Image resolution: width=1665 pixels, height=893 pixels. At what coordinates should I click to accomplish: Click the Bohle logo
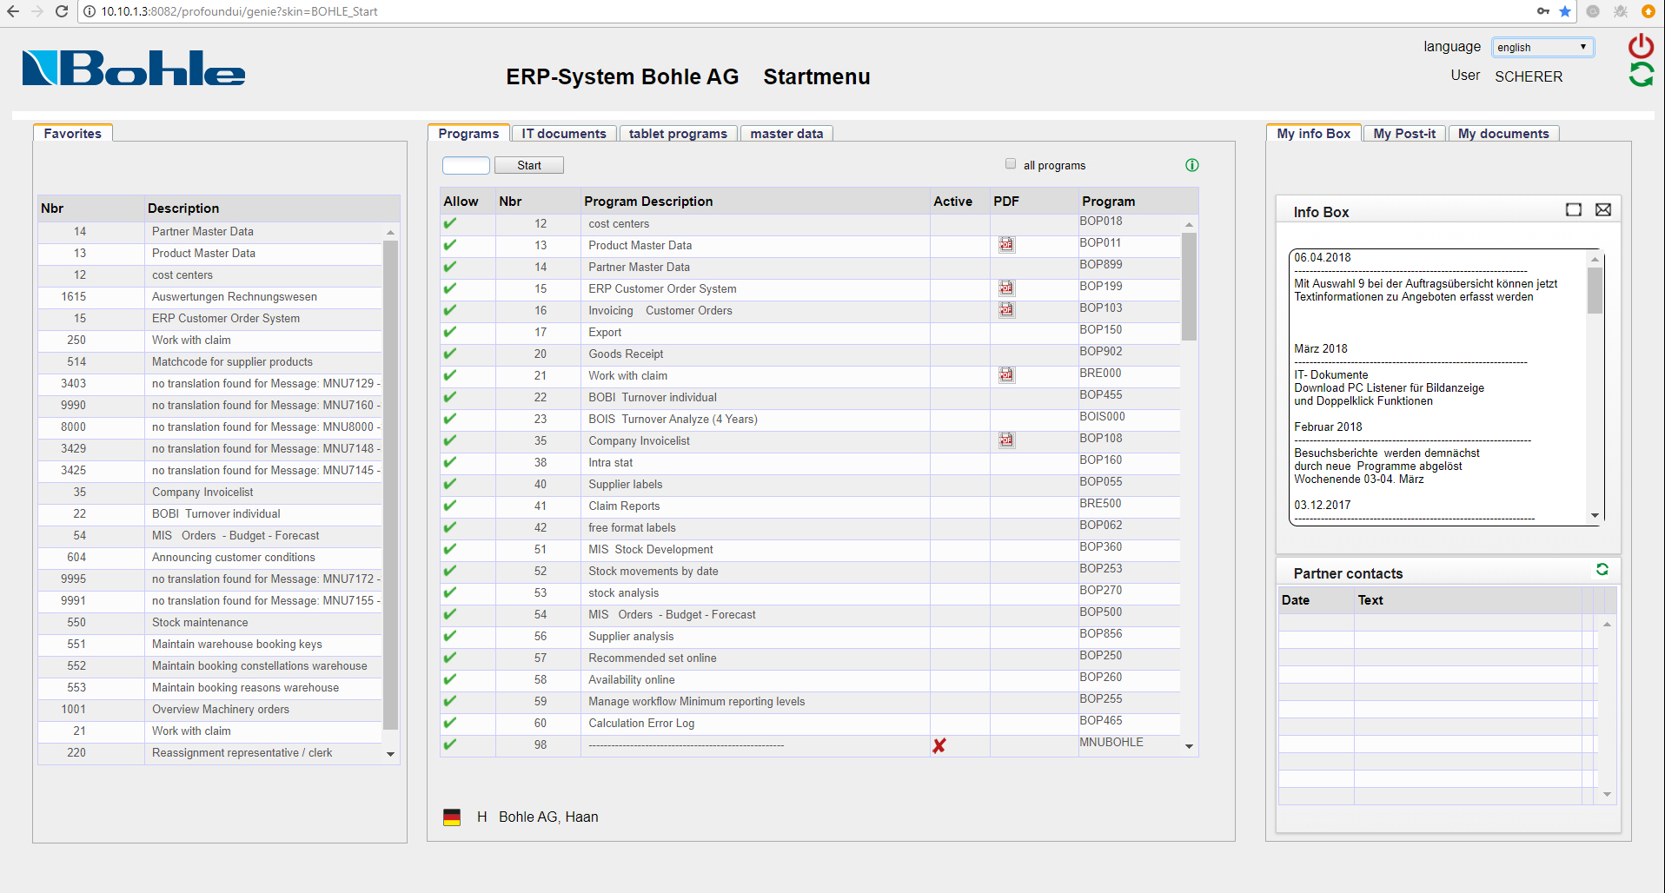134,68
